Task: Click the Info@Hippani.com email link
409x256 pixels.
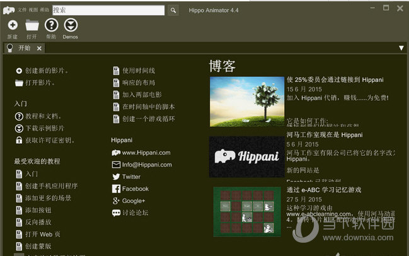Action: pos(147,165)
